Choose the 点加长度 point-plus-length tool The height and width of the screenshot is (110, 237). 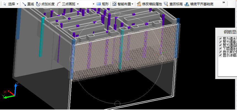coord(45,4)
